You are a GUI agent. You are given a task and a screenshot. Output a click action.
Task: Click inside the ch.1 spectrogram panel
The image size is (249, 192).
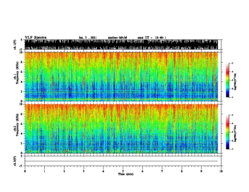coord(121,77)
